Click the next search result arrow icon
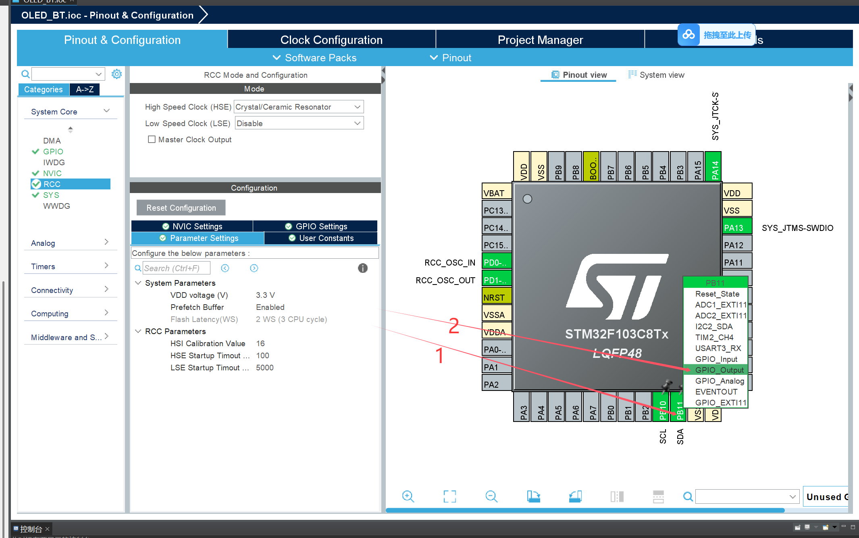The height and width of the screenshot is (538, 859). point(254,268)
